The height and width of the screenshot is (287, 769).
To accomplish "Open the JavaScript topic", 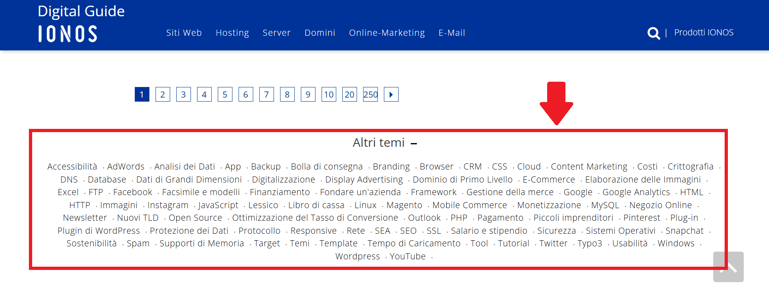I will pyautogui.click(x=218, y=205).
